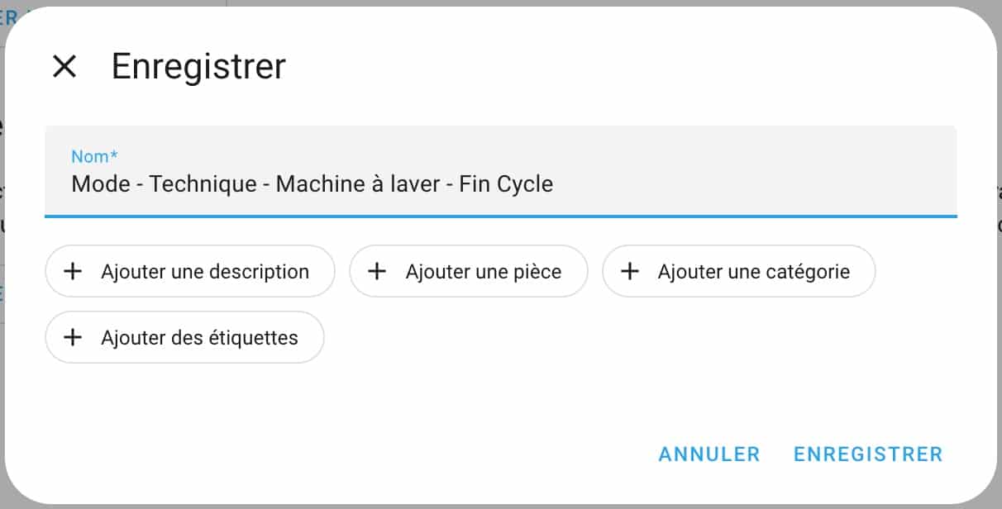Viewport: 1002px width, 509px height.
Task: Select the Ajouter une pièce chip
Action: pos(469,271)
